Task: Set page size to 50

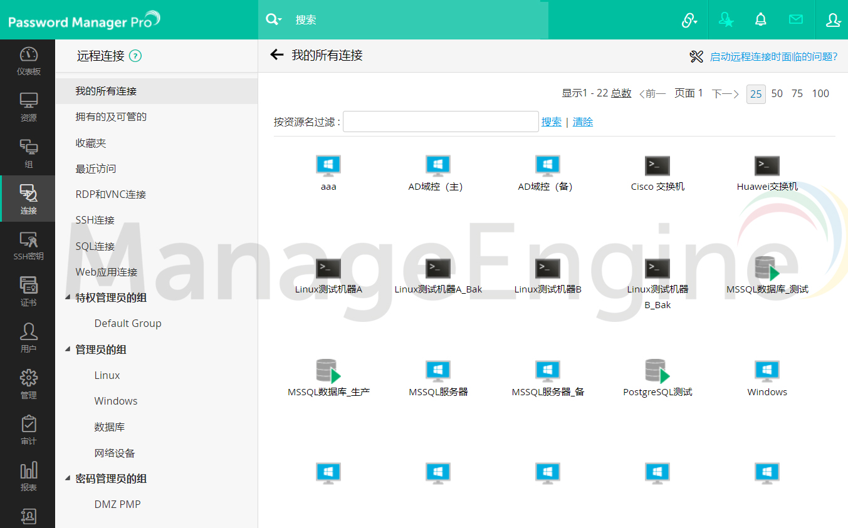Action: coord(777,93)
